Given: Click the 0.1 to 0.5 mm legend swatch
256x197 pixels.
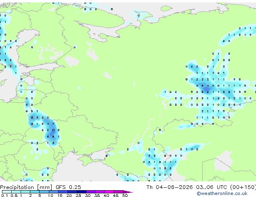Looking at the screenshot, I should pyautogui.click(x=7, y=192).
